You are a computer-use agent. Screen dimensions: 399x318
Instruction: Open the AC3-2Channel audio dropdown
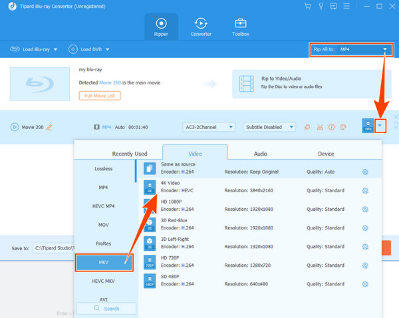(209, 127)
